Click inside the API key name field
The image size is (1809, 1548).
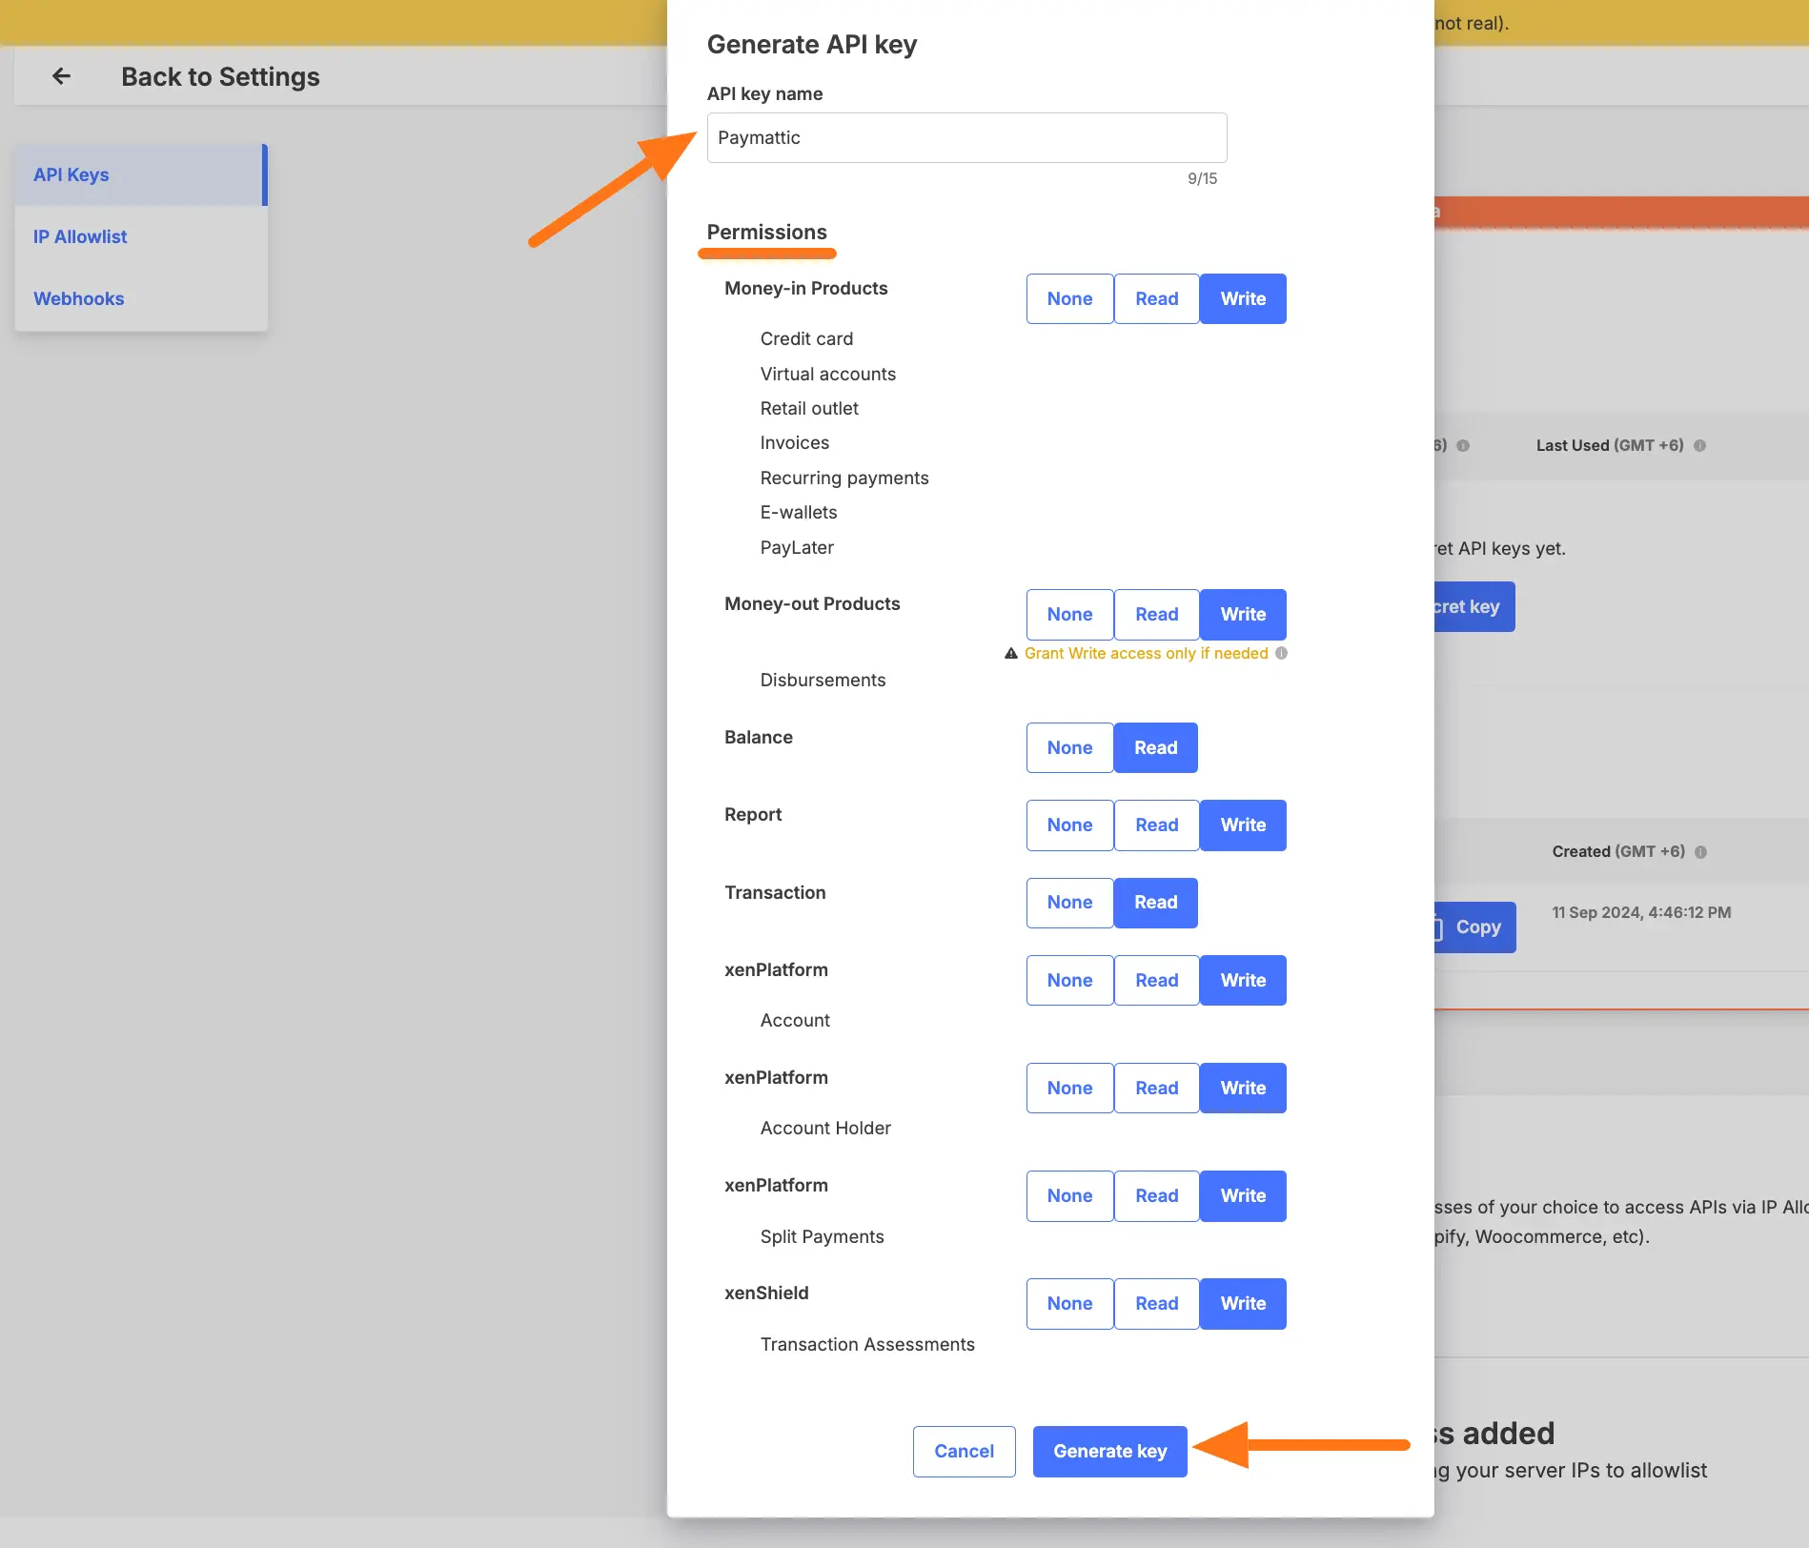(965, 137)
